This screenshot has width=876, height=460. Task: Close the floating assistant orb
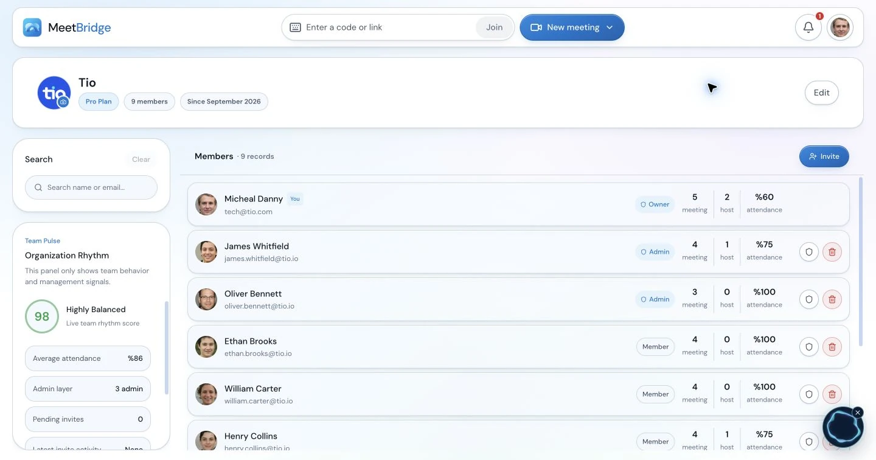coord(858,413)
